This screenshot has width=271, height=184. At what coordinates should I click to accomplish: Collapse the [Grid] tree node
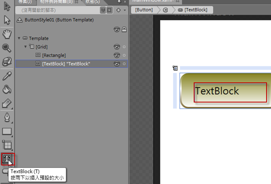point(25,46)
